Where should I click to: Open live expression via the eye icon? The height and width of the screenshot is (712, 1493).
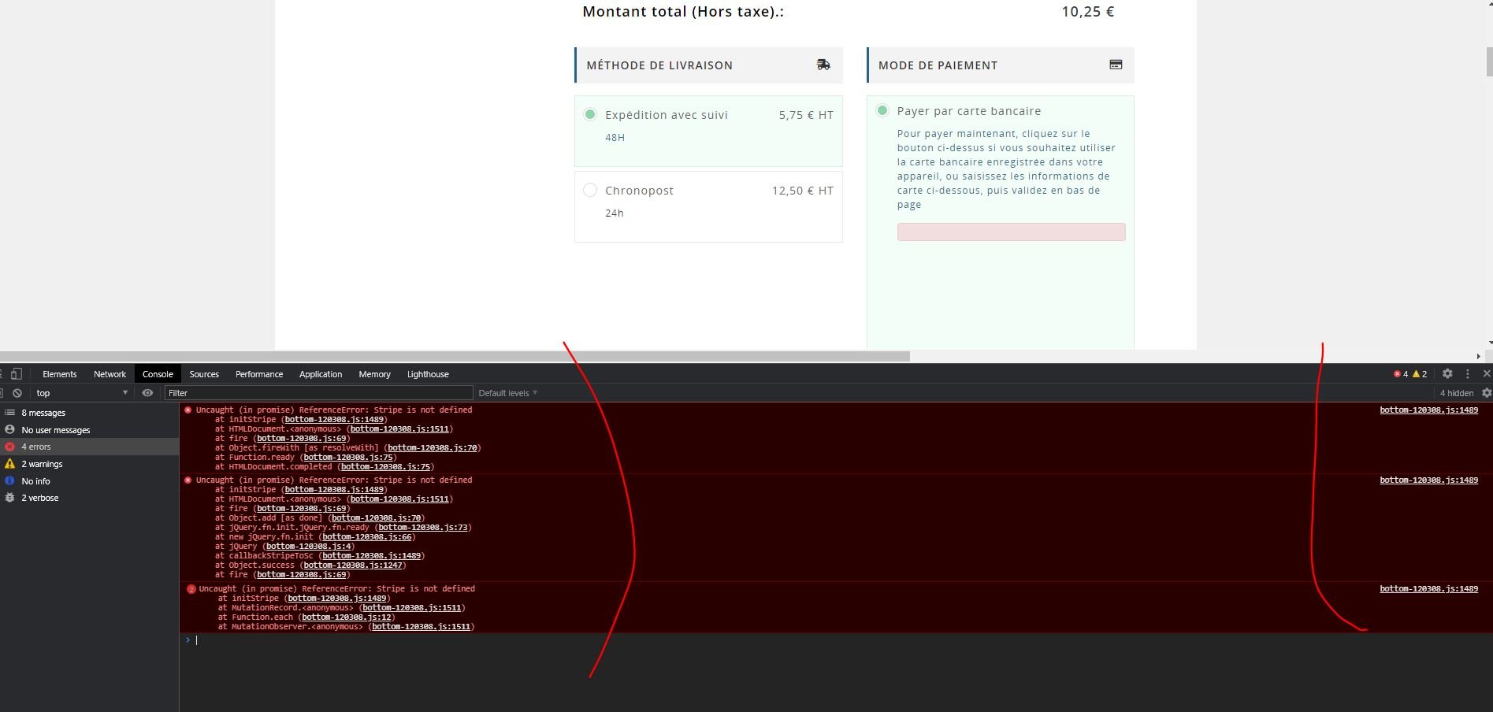[147, 393]
